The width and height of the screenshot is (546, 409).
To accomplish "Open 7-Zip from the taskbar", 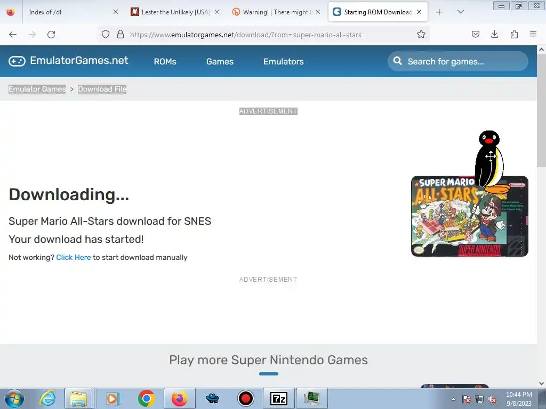I will click(x=278, y=398).
